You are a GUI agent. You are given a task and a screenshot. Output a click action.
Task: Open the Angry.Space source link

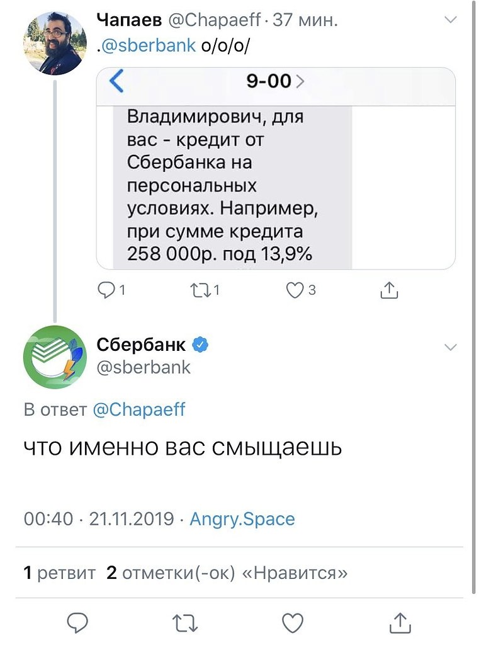click(242, 519)
